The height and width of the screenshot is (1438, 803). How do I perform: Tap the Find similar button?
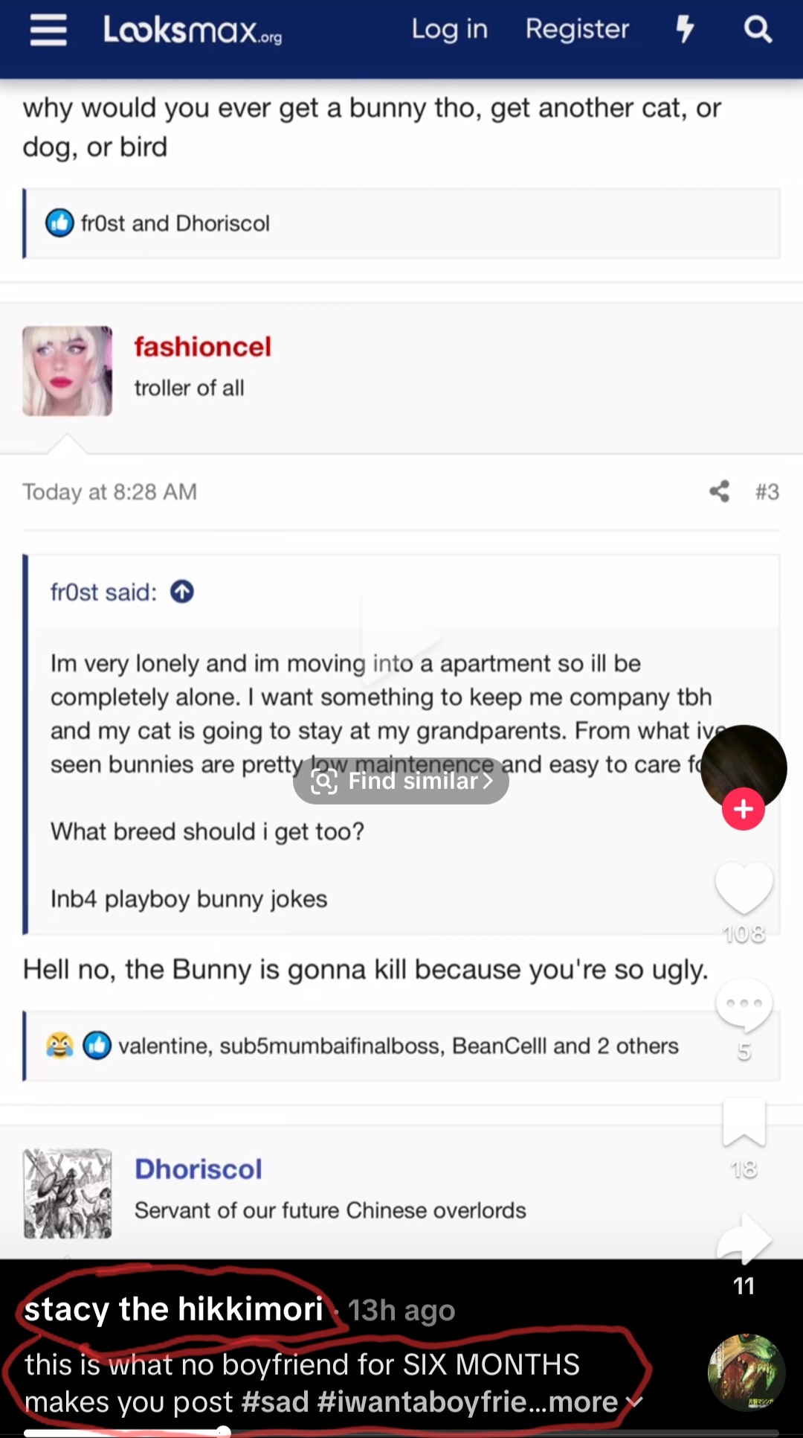pyautogui.click(x=401, y=781)
